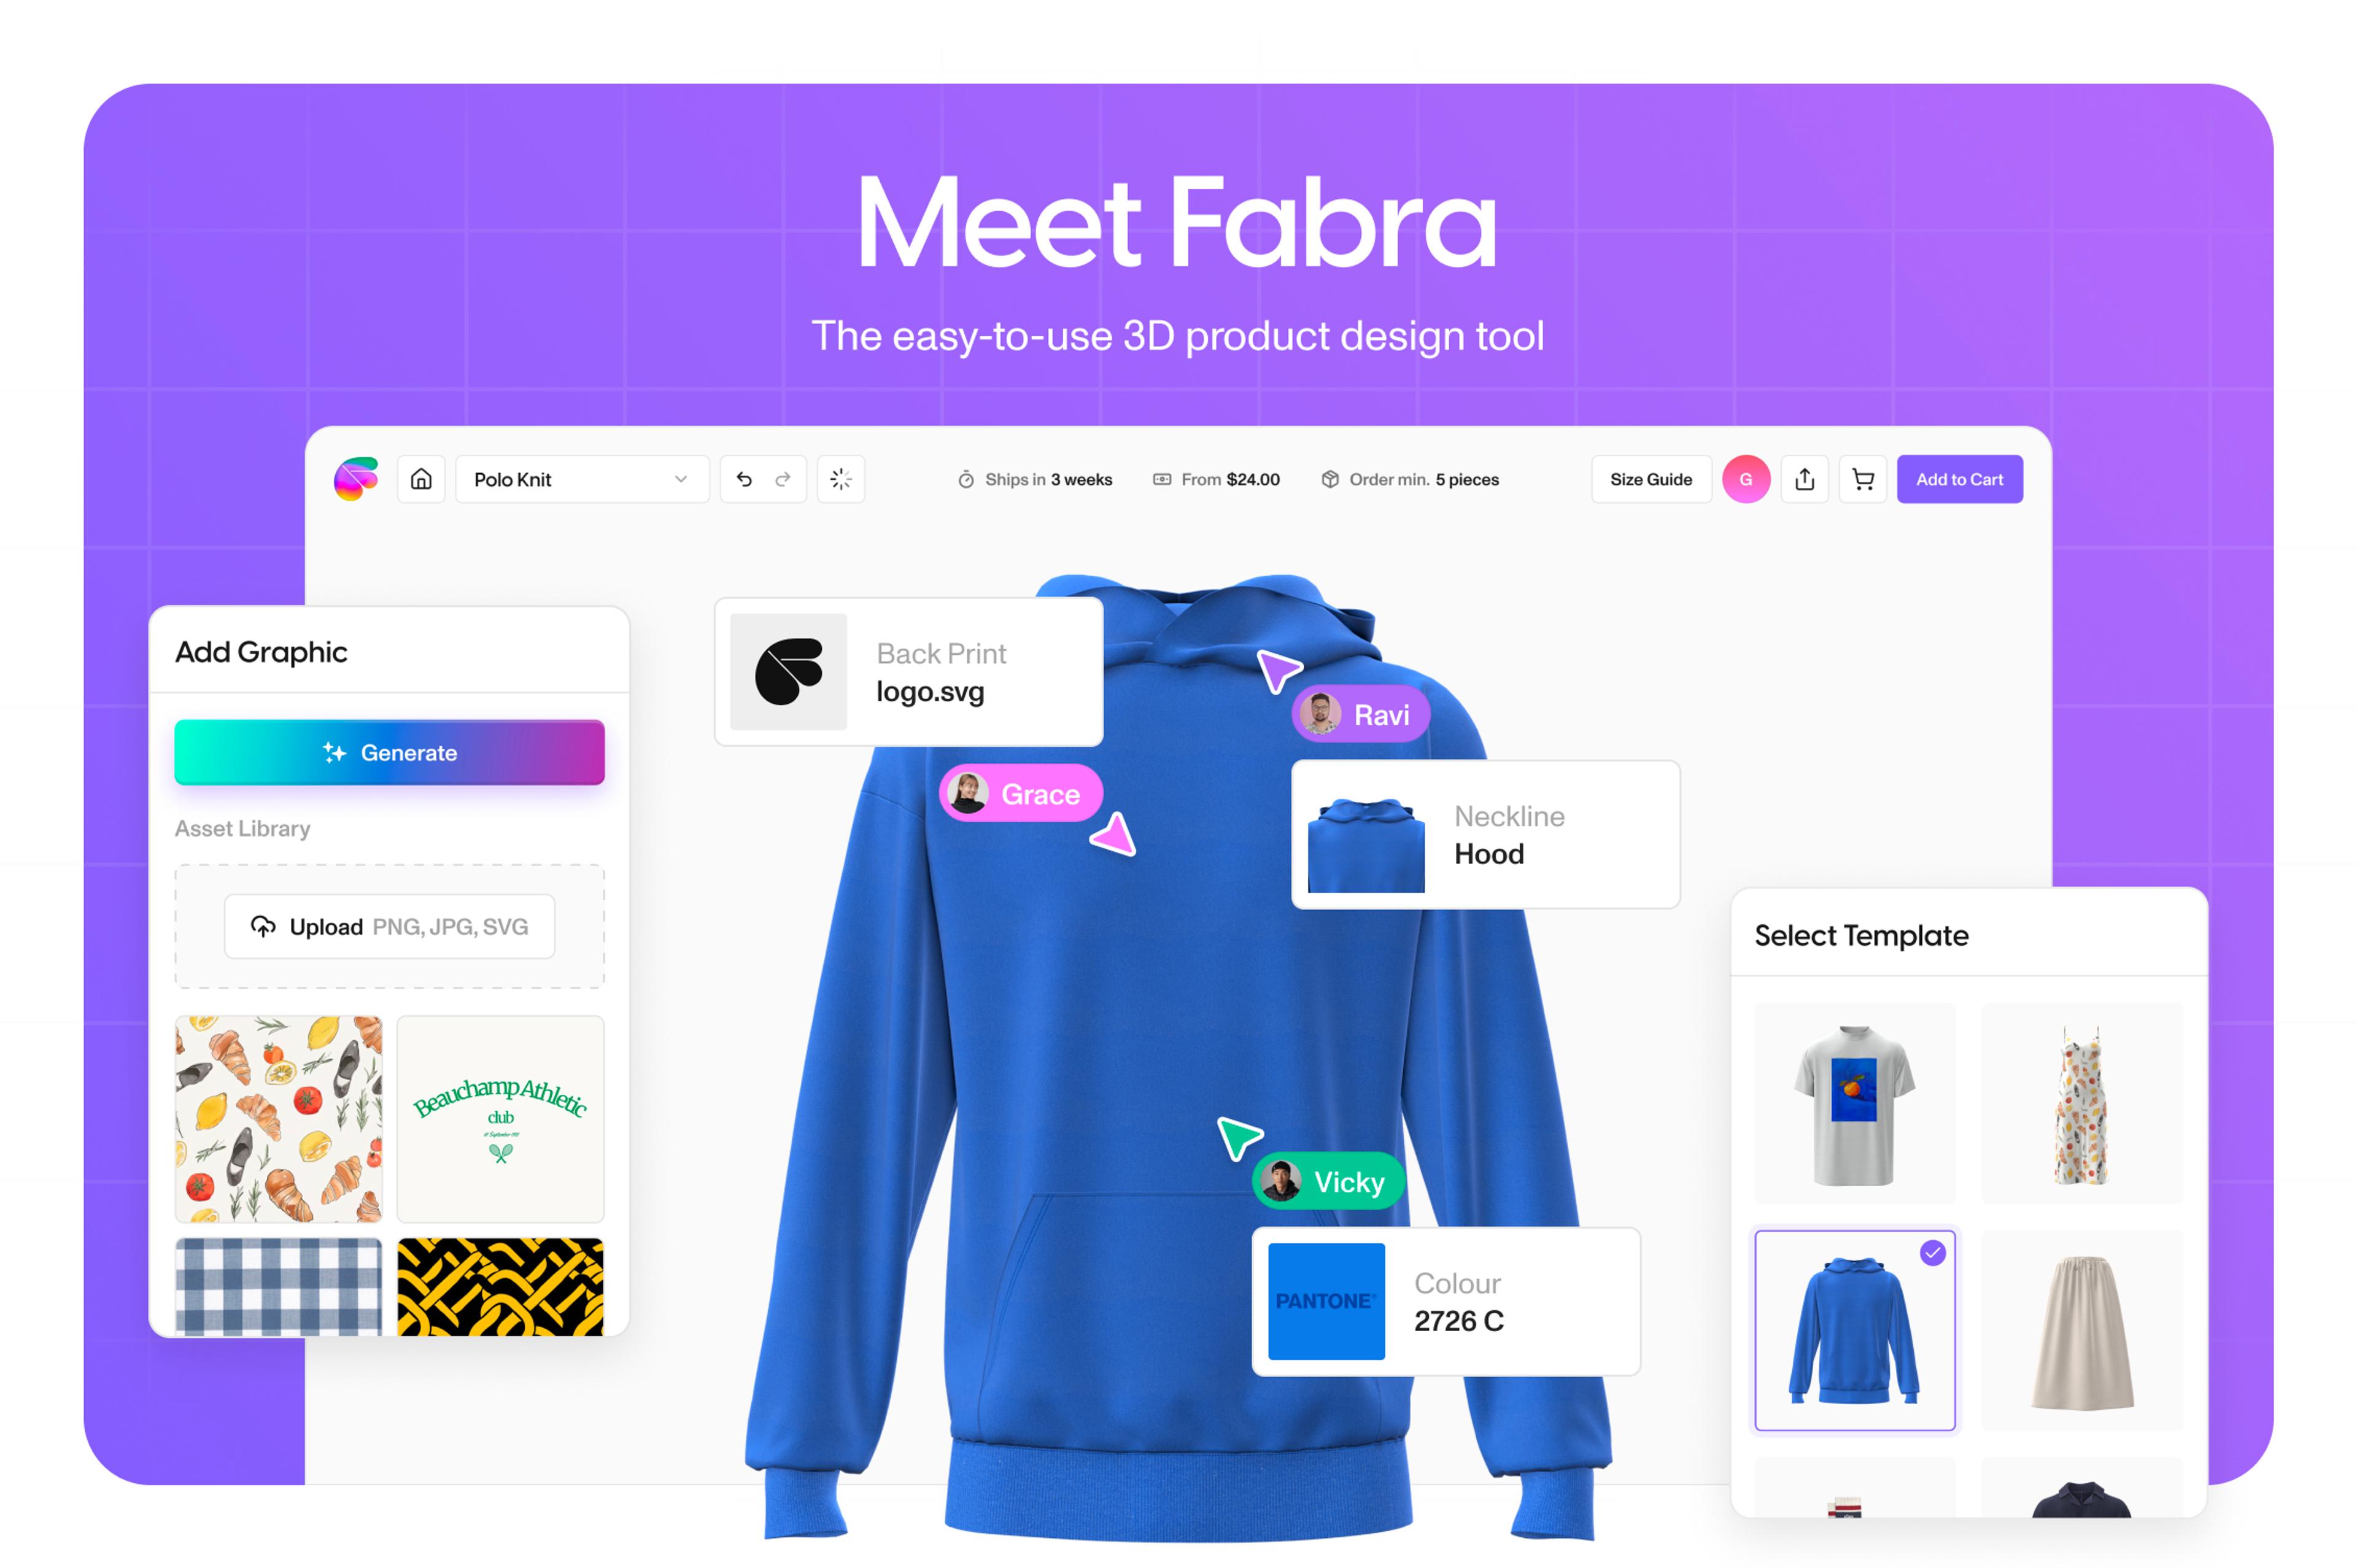Click the share/export icon in header
Screen dimensions: 2357x1568
(x=1804, y=477)
